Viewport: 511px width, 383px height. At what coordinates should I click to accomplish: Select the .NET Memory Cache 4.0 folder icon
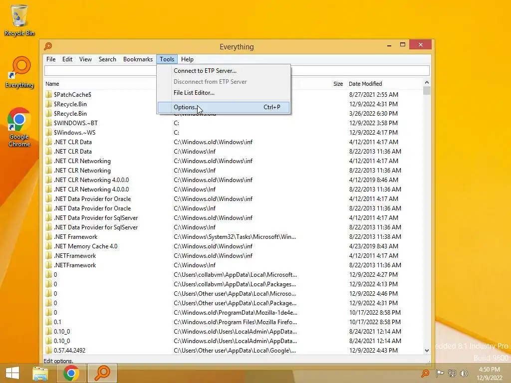[48, 246]
